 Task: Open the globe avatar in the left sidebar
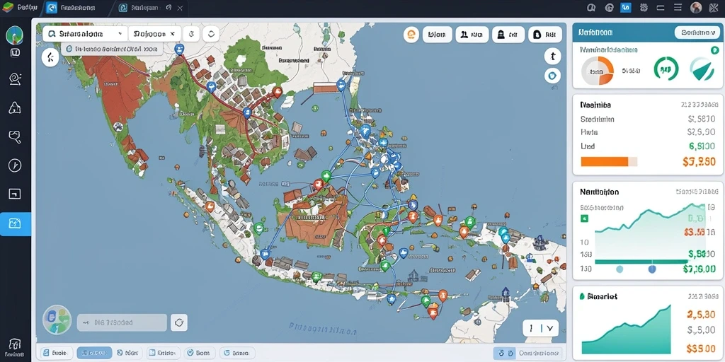pyautogui.click(x=15, y=35)
